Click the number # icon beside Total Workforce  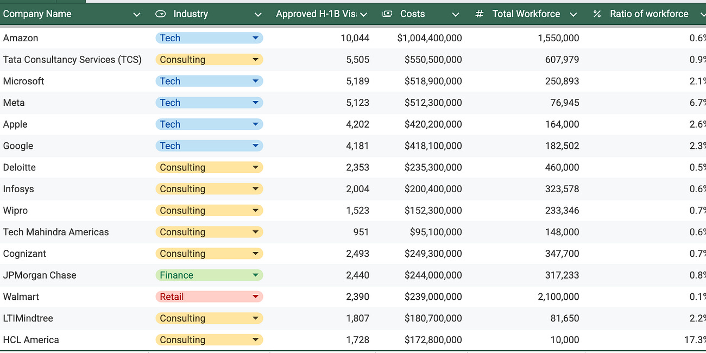[479, 14]
